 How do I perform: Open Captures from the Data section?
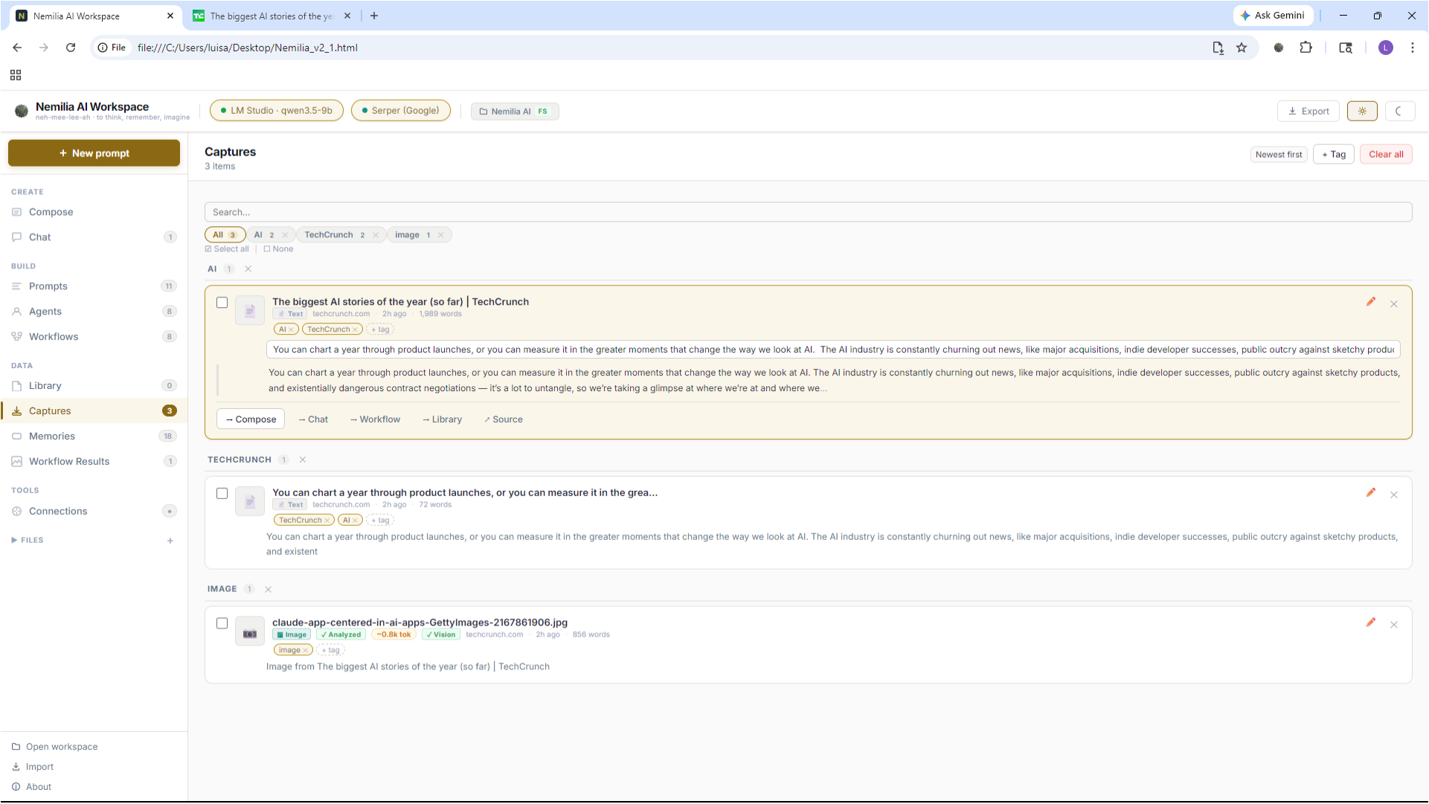50,411
